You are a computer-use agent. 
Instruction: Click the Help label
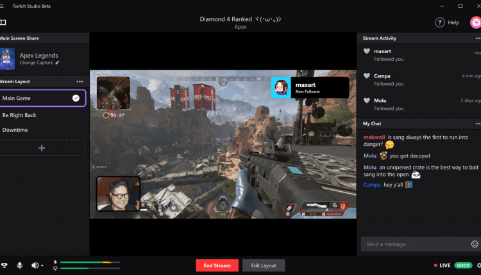(x=453, y=22)
